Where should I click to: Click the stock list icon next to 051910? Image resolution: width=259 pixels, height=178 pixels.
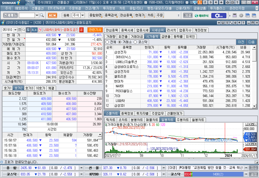pyautogui.click(x=19, y=30)
